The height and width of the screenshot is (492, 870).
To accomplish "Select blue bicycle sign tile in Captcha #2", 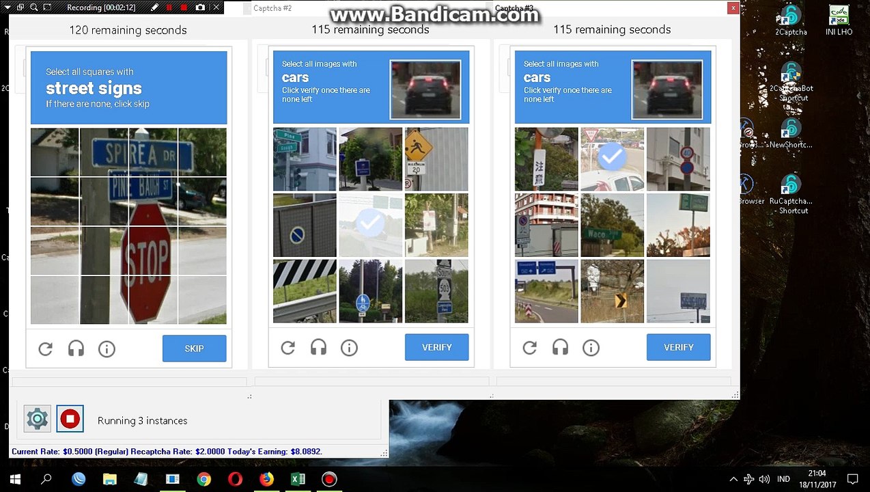I will click(371, 291).
